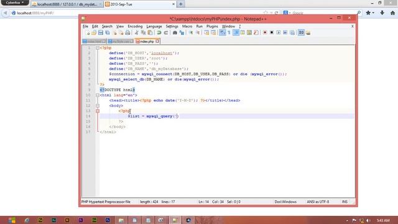Open a new Cyberfox tab with plus button
The height and width of the screenshot is (224, 398).
[181, 4]
